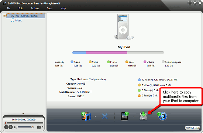Click the yellow Video legend dot
Screen dimensions: 203x133
pyautogui.click(x=90, y=62)
